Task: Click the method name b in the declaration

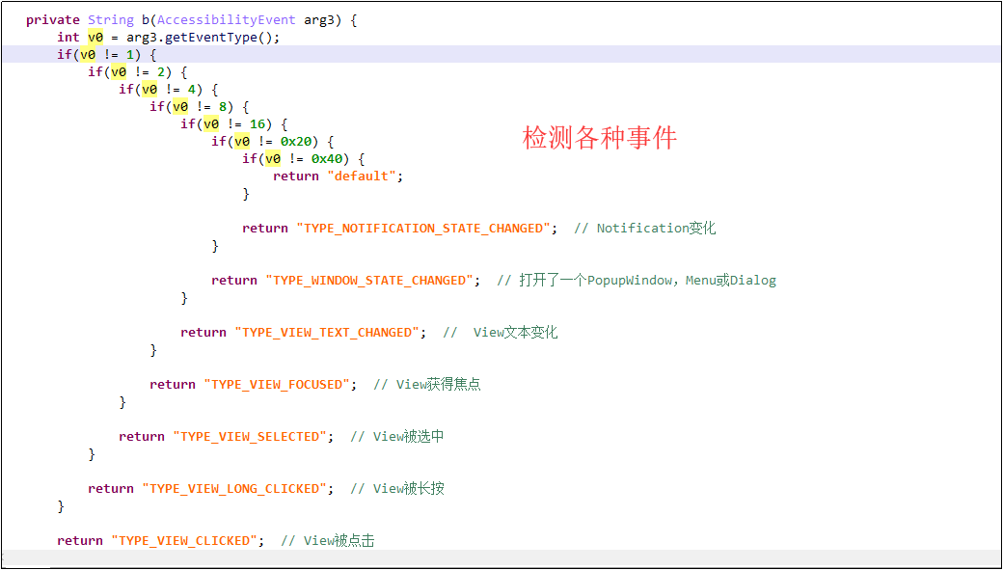Action: coord(145,20)
